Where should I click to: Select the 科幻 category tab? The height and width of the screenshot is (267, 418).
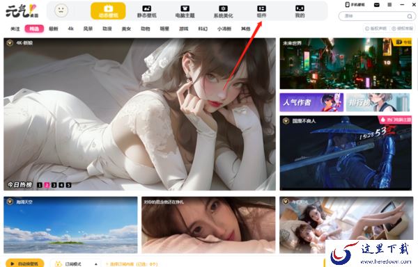[203, 29]
